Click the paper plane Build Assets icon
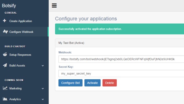 click(5, 65)
